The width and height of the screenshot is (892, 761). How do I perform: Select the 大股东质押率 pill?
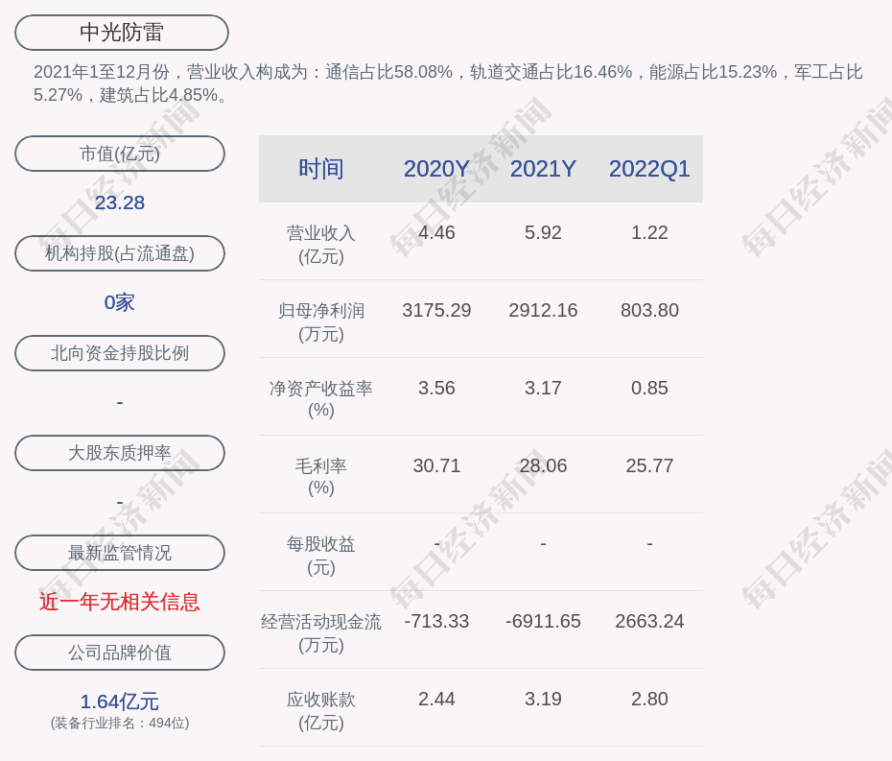click(120, 453)
